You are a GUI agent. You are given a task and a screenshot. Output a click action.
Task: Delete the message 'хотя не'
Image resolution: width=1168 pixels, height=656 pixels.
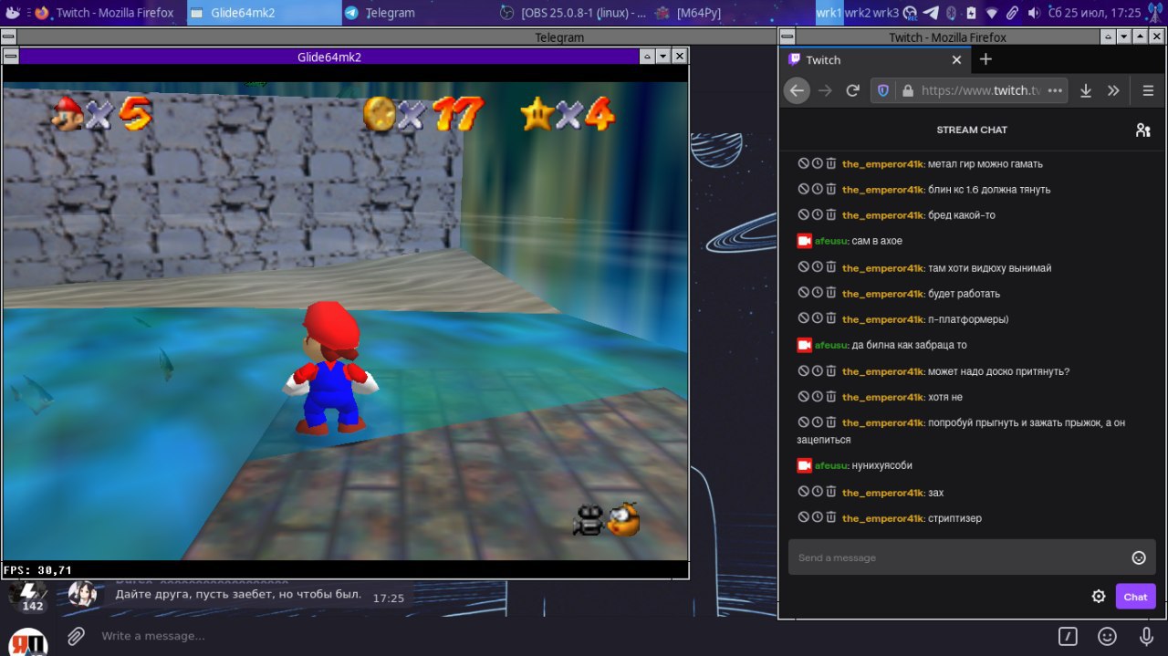[x=830, y=396]
